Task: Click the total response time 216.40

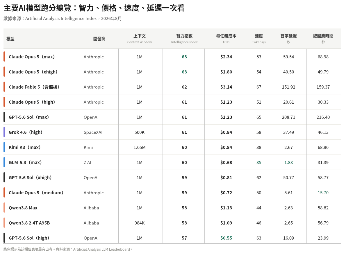Action: point(323,117)
